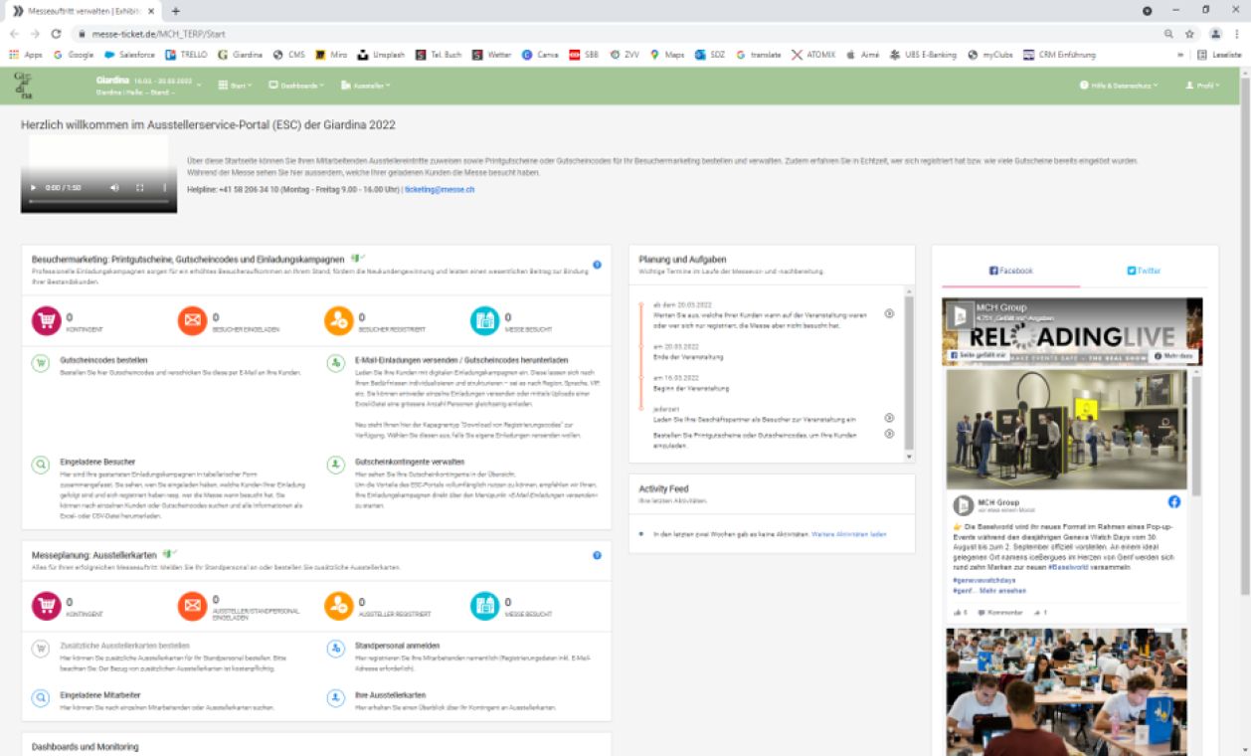The height and width of the screenshot is (756, 1251).
Task: Click the Kontingent cart icon under Besuchermarketing
Action: 46,320
